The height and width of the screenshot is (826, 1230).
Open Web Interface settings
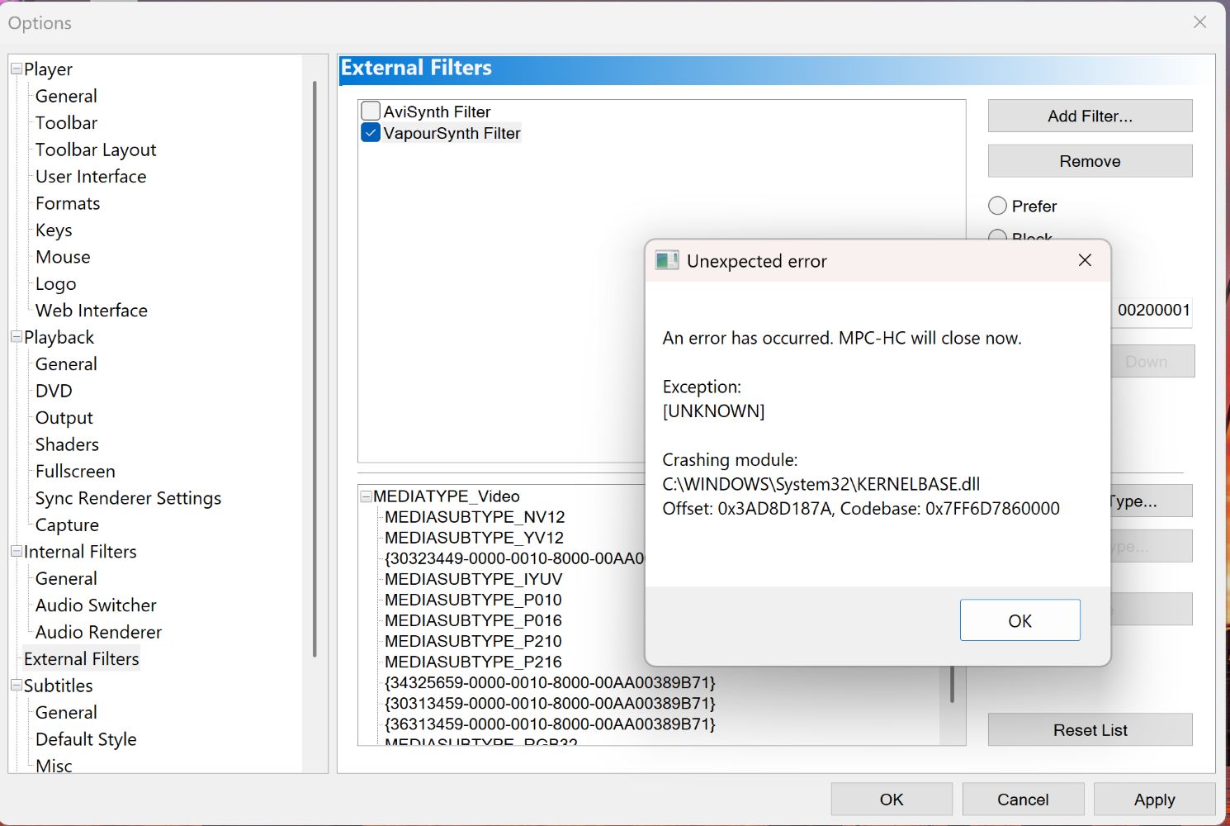pyautogui.click(x=92, y=311)
